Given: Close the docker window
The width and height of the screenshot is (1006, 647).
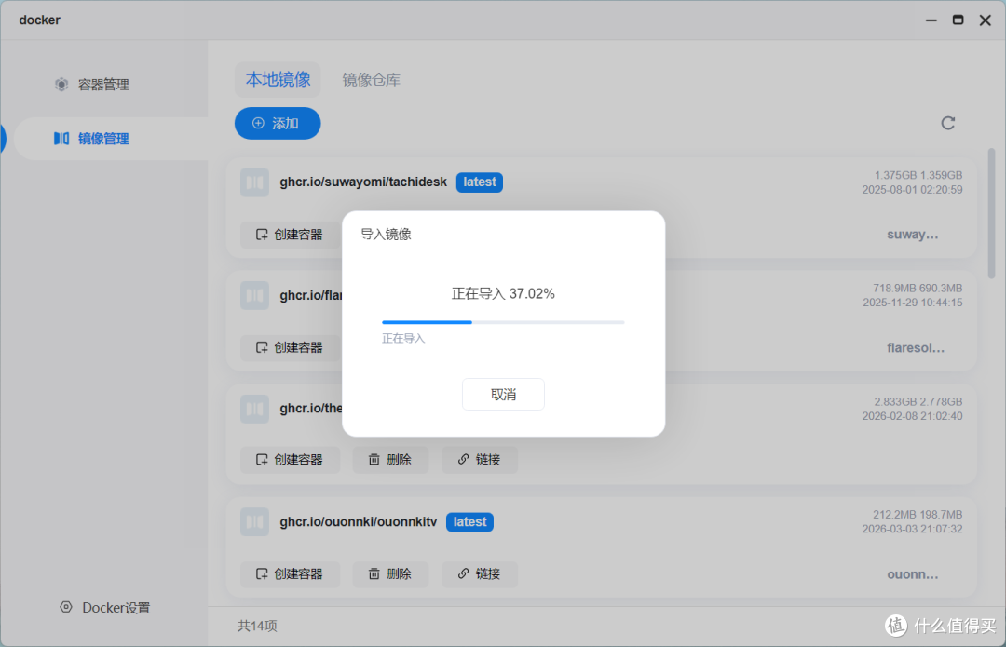Looking at the screenshot, I should pyautogui.click(x=986, y=20).
